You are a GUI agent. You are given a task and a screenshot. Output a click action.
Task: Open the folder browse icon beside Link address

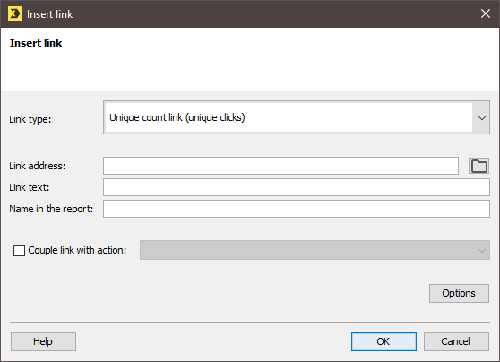click(478, 166)
